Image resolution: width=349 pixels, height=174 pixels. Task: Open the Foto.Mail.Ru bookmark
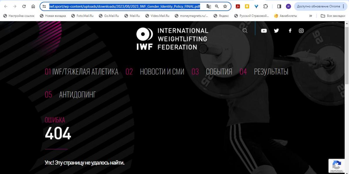[82, 16]
